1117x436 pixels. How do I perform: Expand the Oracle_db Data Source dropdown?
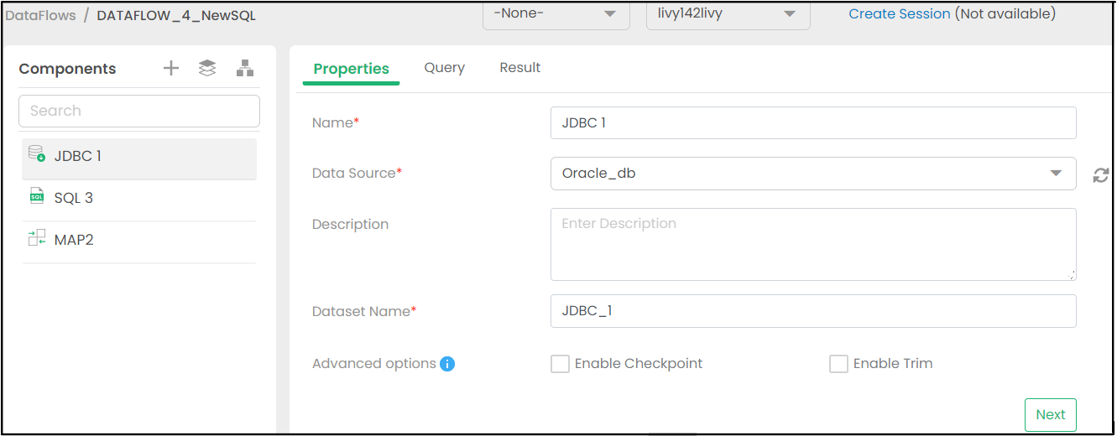tap(1055, 174)
